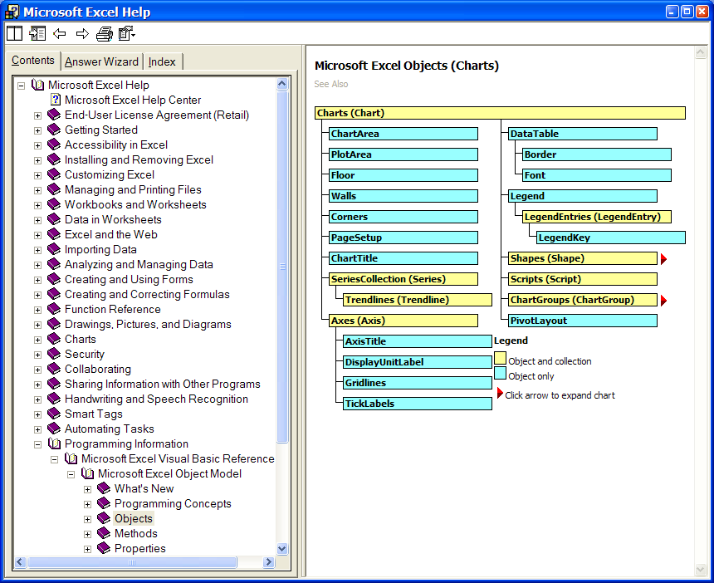Open the Microsoft Excel Help Center topic
Image resolution: width=714 pixels, height=583 pixels.
click(x=133, y=100)
